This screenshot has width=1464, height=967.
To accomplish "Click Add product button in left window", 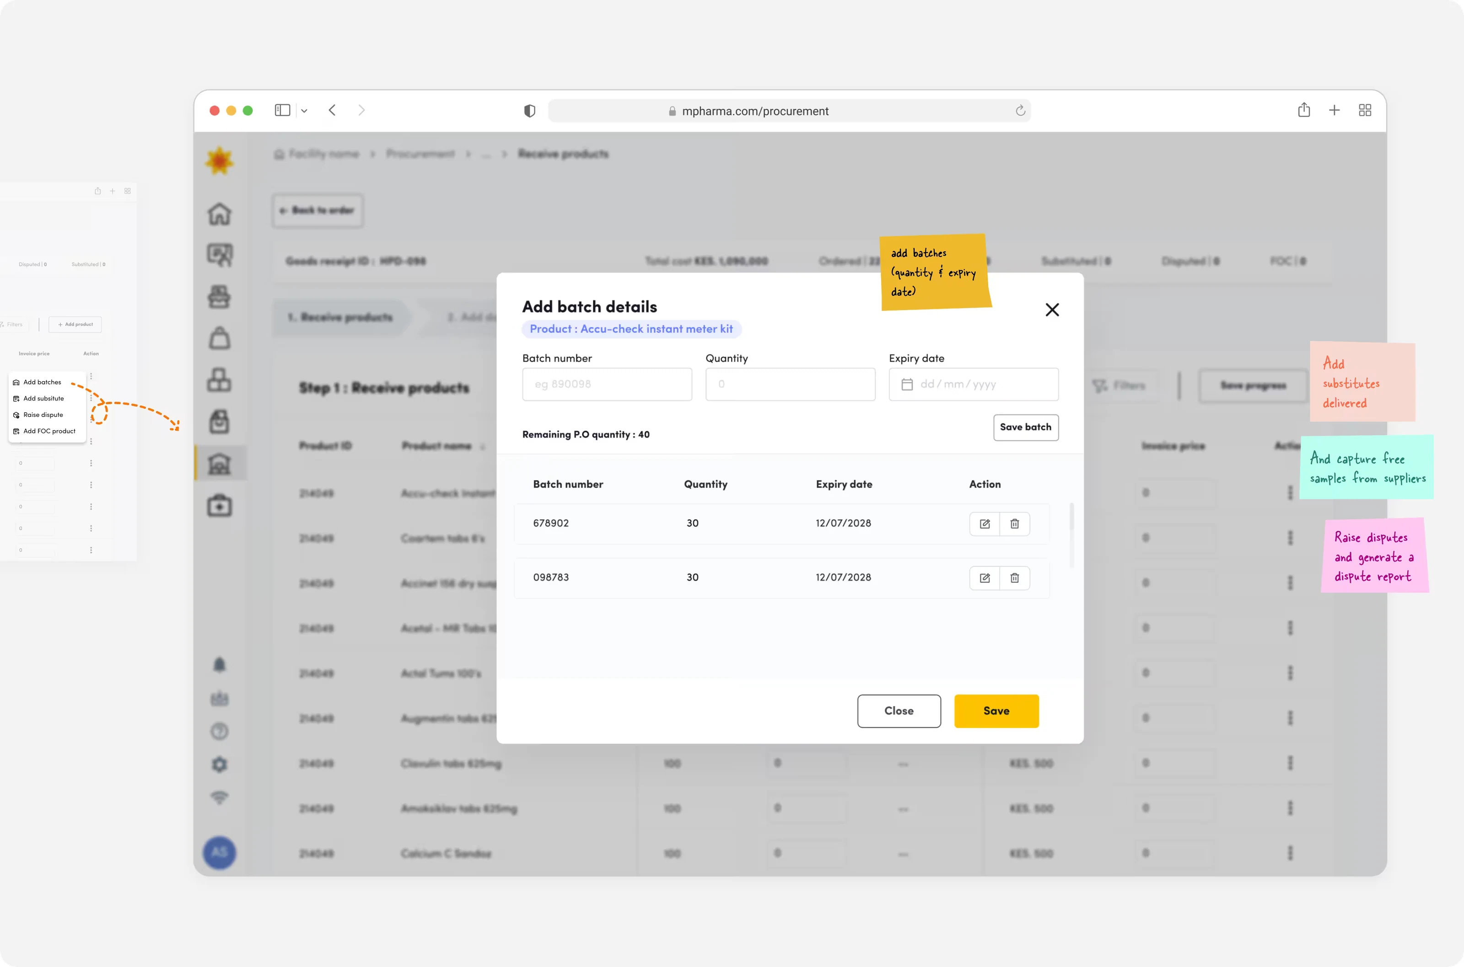I will 75,324.
